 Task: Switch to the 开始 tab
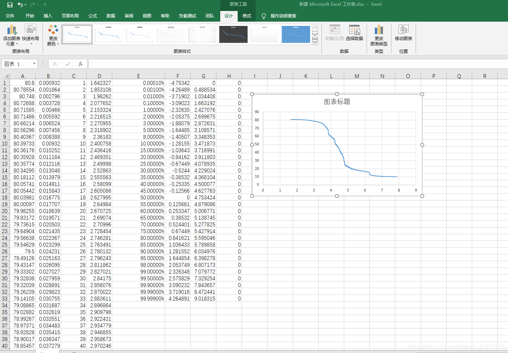(x=30, y=16)
